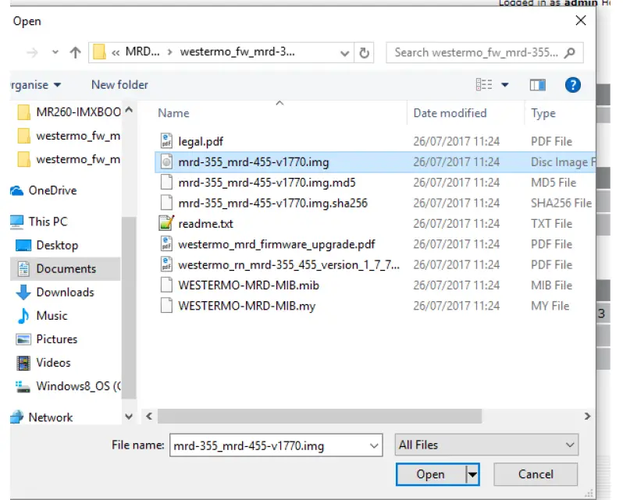The width and height of the screenshot is (623, 500).
Task: Select westermo_rn_mrd-355_455_version_1_7_7... file name
Action: 289,264
